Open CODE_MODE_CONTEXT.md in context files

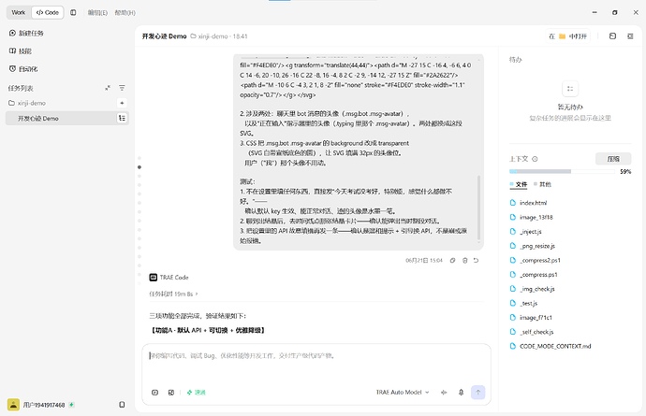point(551,346)
